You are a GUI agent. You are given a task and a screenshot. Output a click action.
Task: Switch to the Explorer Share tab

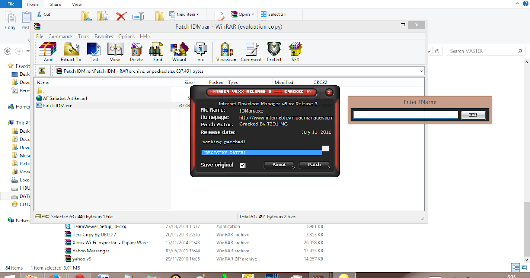point(55,4)
